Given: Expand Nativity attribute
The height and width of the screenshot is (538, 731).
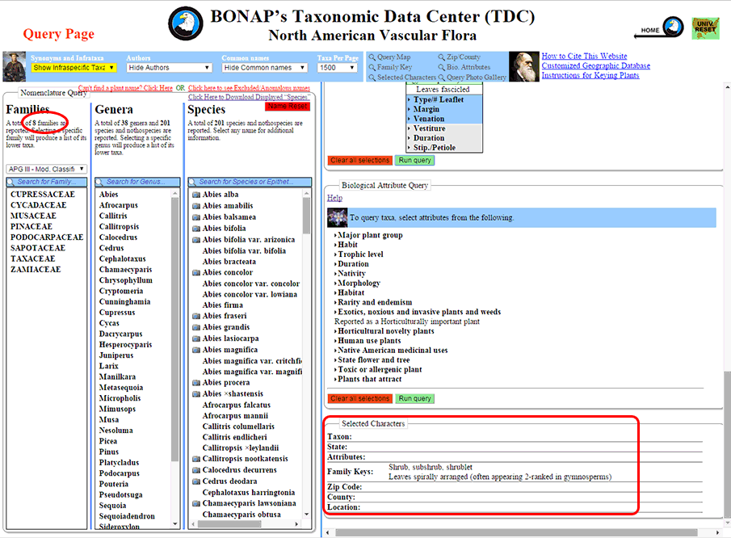Looking at the screenshot, I should 351,273.
